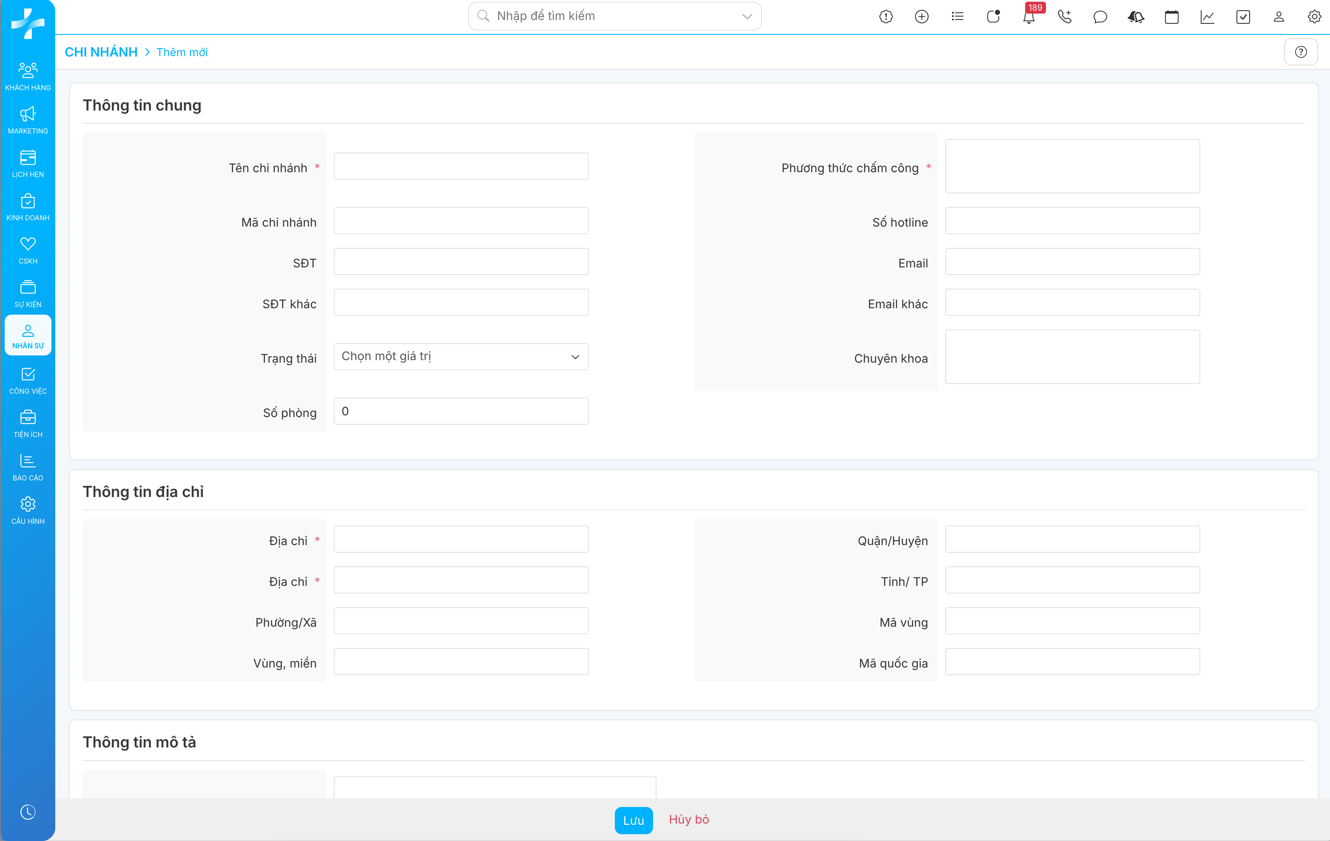
Task: Open the chat bubble icon
Action: [x=1100, y=17]
